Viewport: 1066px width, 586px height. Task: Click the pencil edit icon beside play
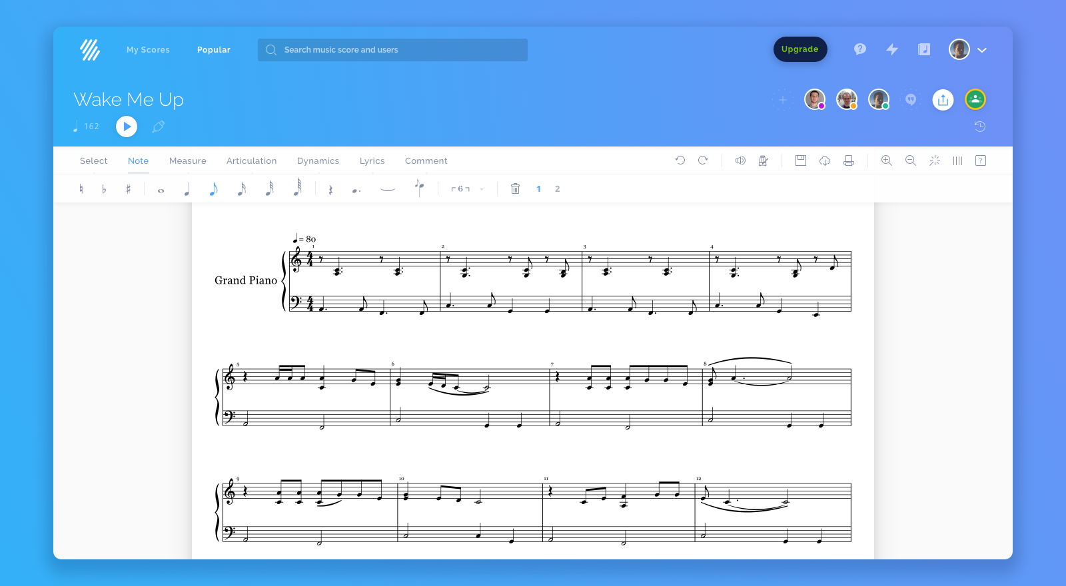click(159, 127)
